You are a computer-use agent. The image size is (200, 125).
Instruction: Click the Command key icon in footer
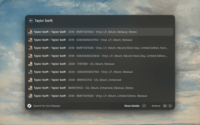pos(165,106)
